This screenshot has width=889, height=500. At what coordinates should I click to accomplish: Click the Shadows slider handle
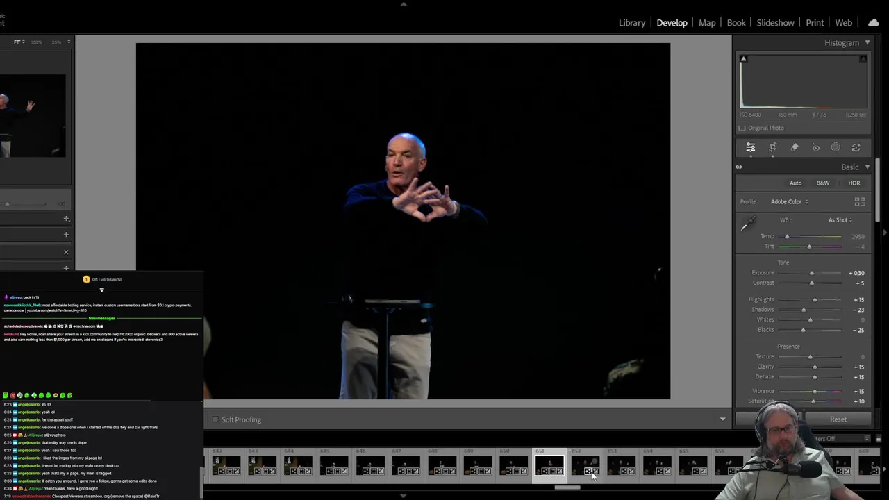tap(804, 310)
